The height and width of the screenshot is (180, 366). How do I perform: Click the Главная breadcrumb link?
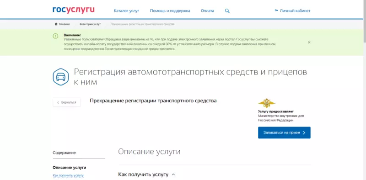click(64, 24)
